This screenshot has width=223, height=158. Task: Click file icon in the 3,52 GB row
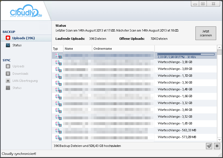point(58,117)
